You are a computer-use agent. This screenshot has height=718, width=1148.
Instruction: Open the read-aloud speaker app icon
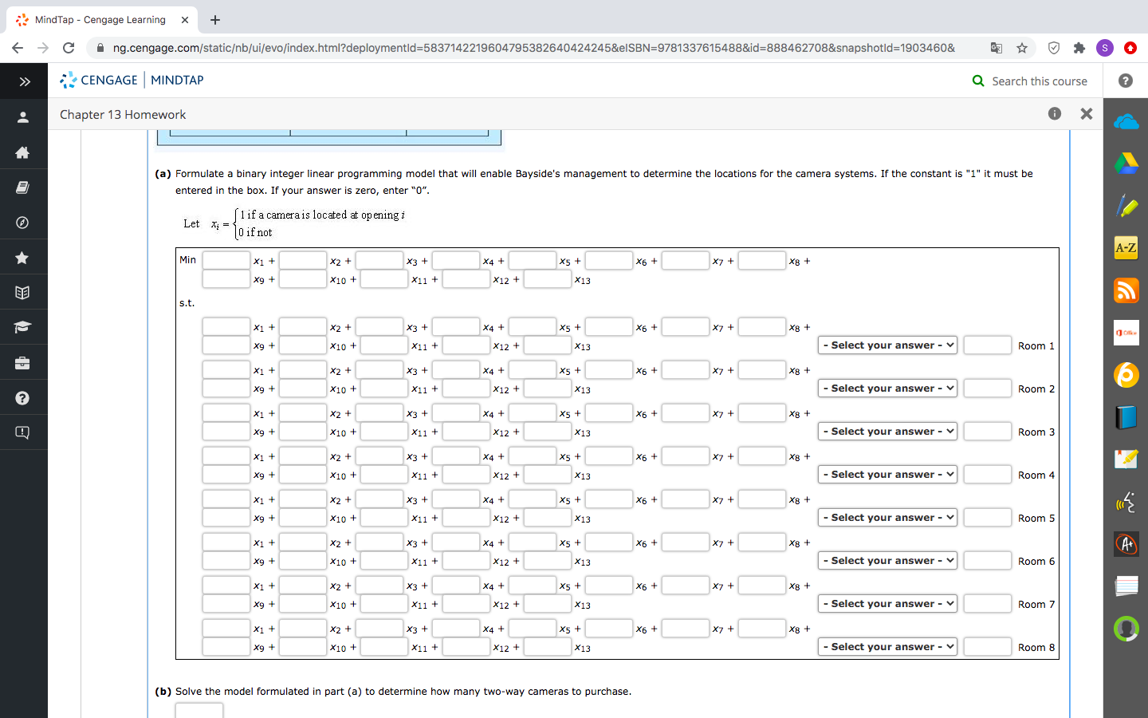tap(1126, 502)
